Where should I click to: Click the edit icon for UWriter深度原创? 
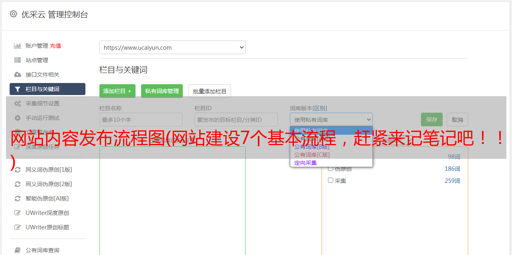pos(17,213)
